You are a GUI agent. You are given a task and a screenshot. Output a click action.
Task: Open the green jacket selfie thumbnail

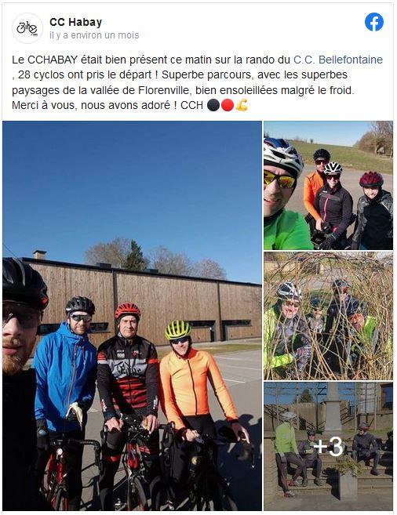tap(328, 185)
